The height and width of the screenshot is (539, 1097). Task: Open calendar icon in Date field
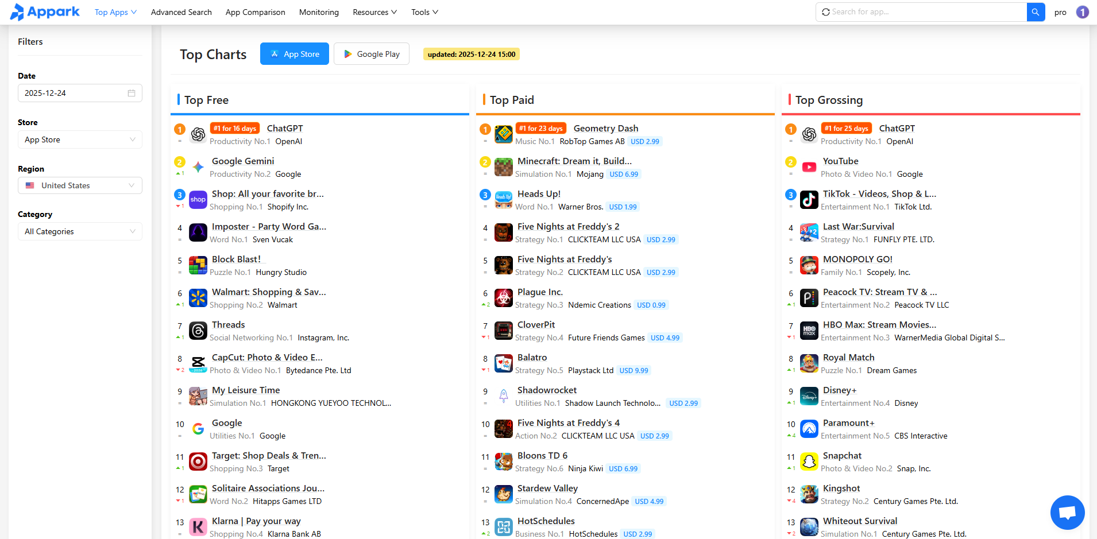pyautogui.click(x=132, y=93)
